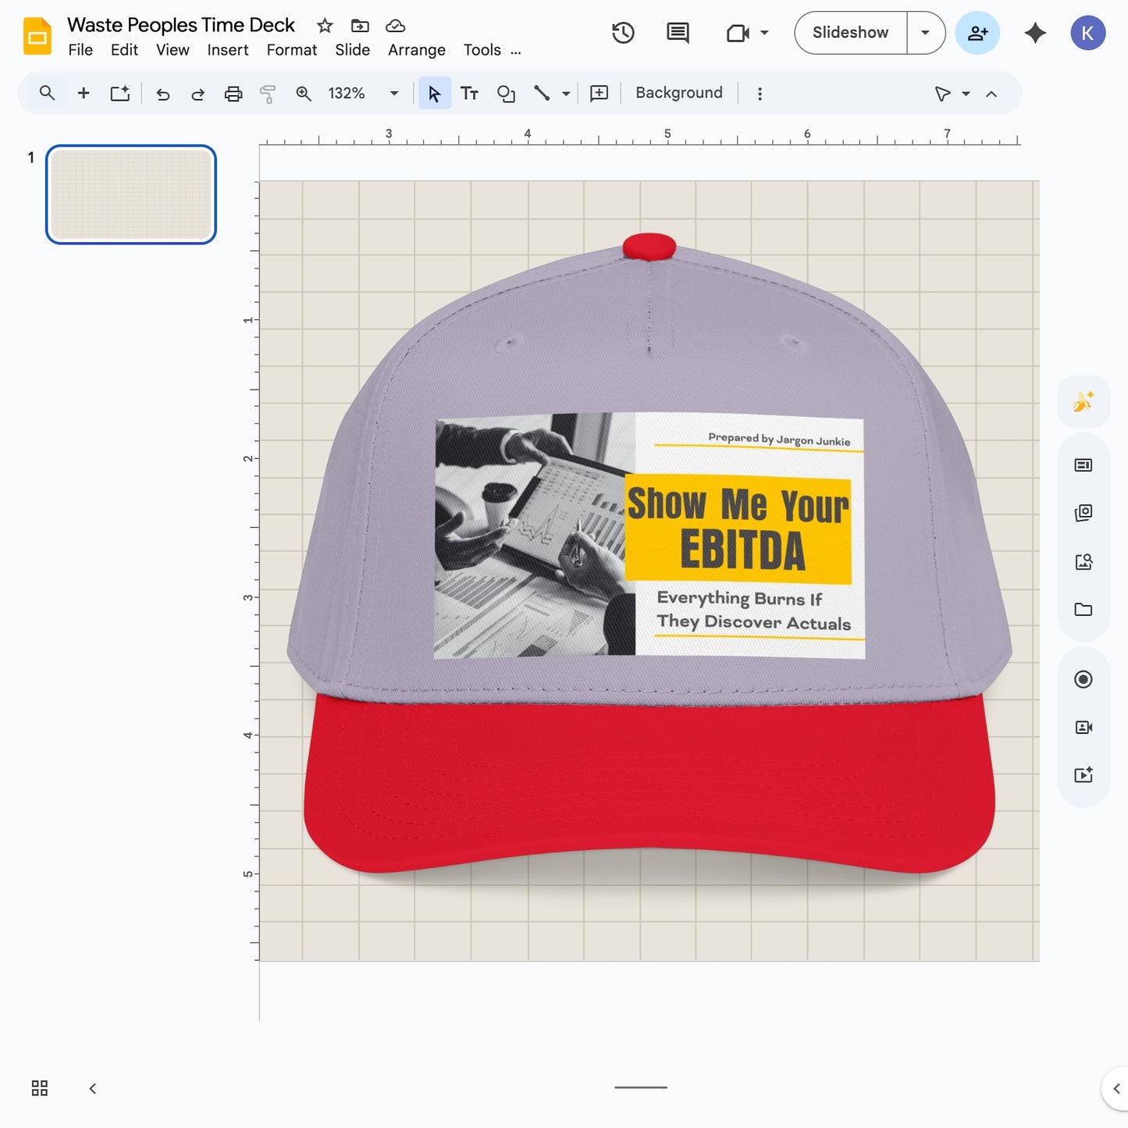Screen dimensions: 1128x1128
Task: Select the pointer pen mode icon
Action: 942,94
